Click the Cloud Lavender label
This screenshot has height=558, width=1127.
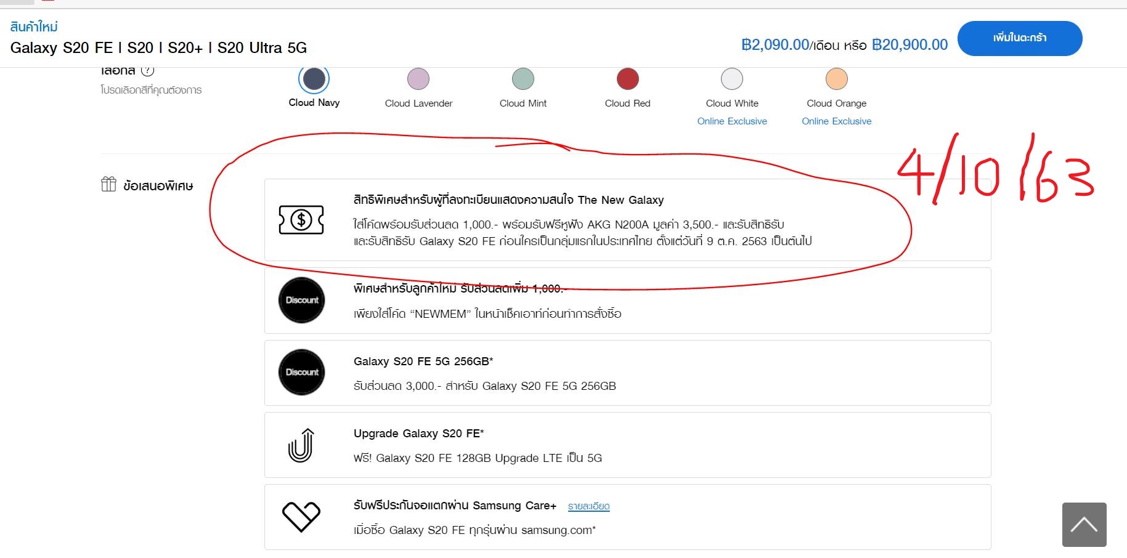[418, 103]
